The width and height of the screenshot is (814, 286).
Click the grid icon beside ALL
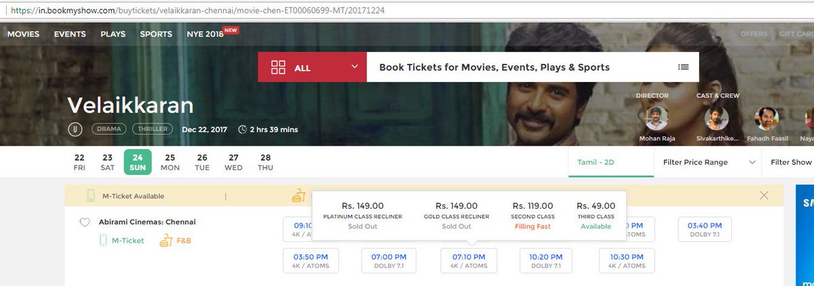278,67
